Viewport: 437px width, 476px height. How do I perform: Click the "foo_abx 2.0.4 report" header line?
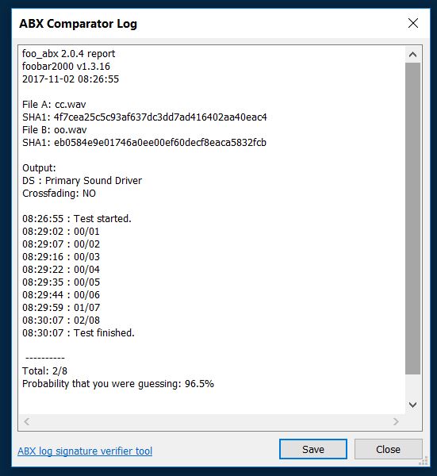coord(68,54)
